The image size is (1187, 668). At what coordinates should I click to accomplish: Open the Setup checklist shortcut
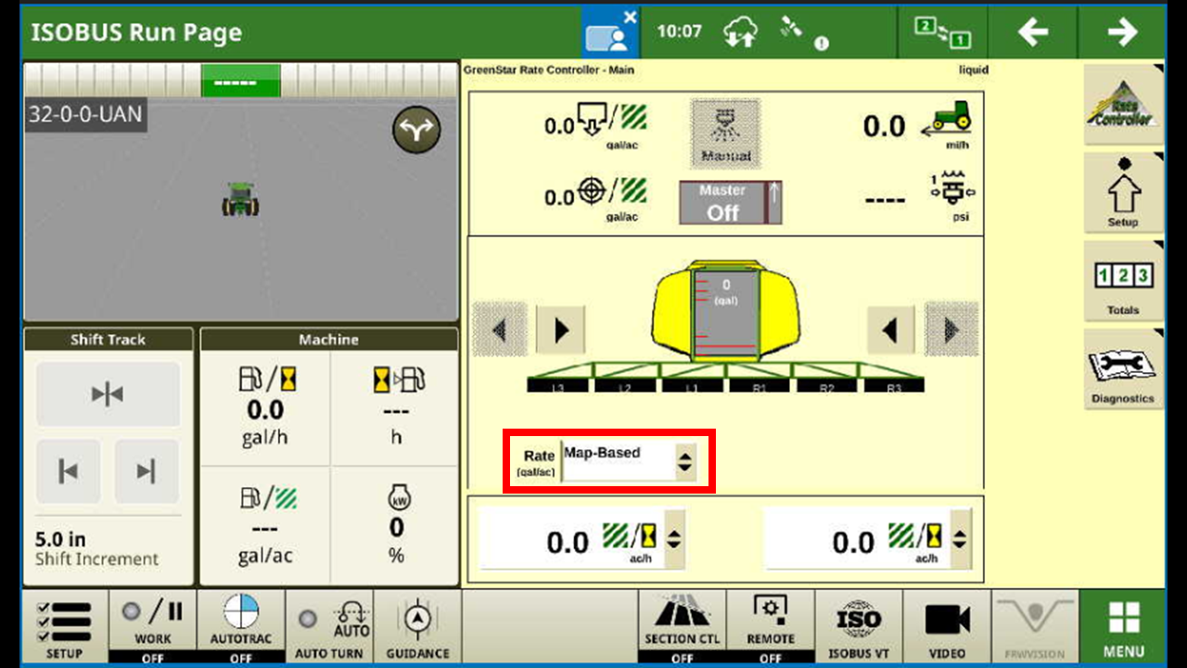64,628
